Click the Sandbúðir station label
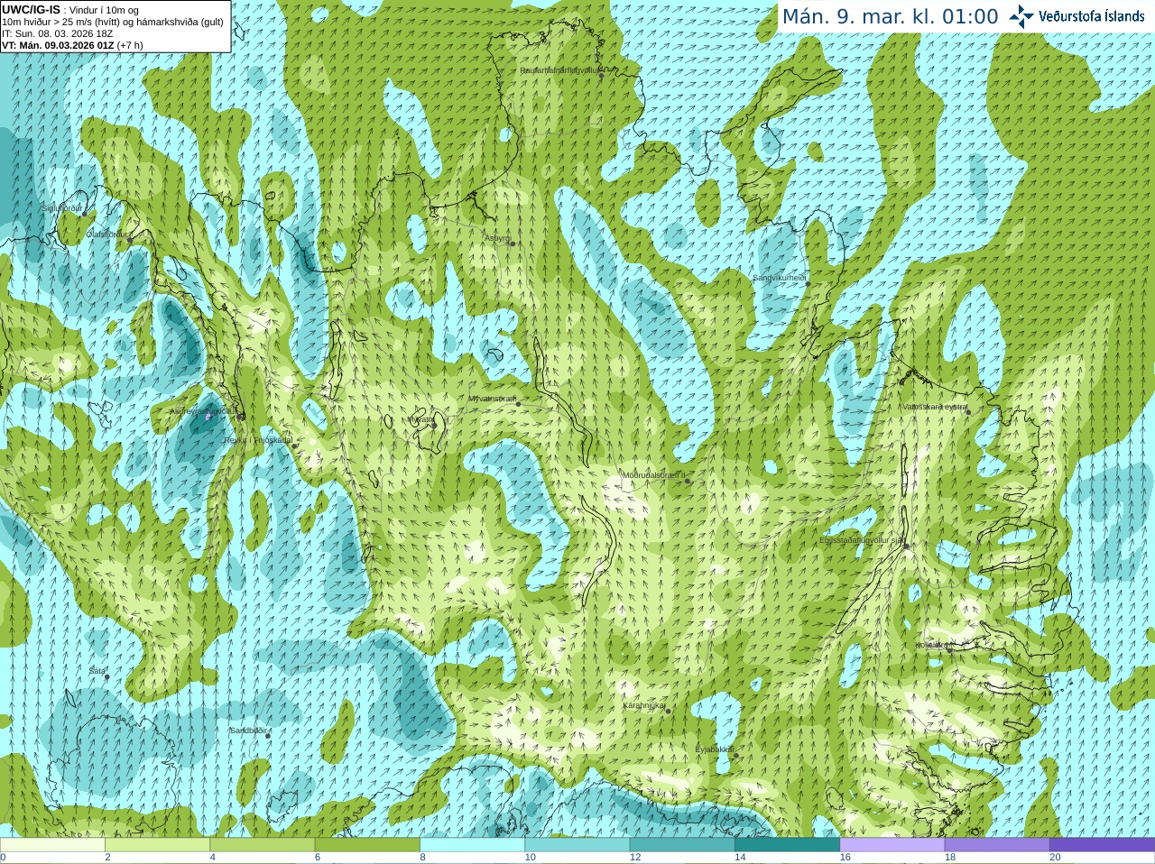1155x864 pixels. [248, 731]
